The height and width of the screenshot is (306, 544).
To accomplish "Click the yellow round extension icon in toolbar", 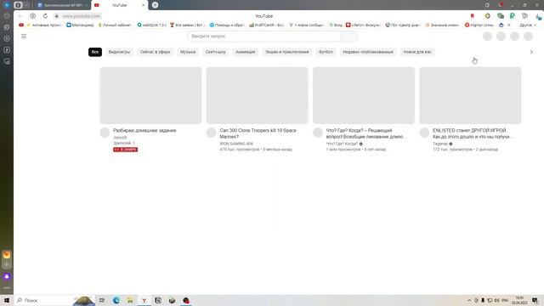I will pyautogui.click(x=487, y=16).
